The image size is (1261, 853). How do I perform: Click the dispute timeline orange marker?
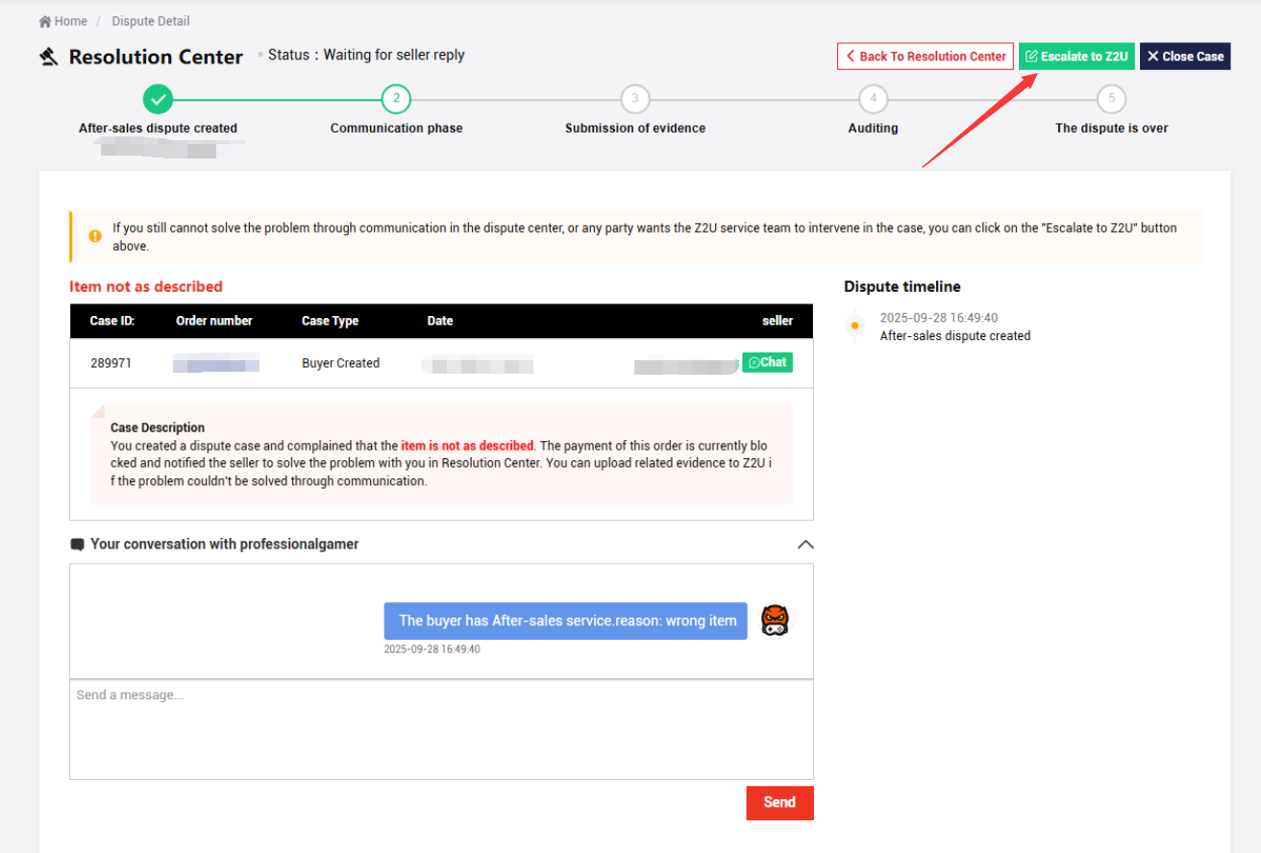854,327
